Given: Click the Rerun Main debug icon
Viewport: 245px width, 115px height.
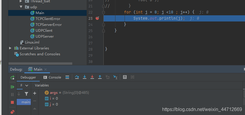Looking at the screenshot, I should [12, 77].
